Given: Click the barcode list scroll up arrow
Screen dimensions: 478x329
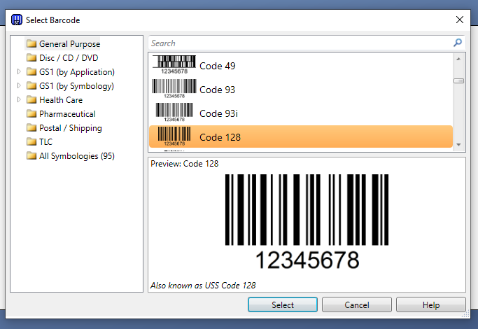Looking at the screenshot, I should pyautogui.click(x=458, y=59).
